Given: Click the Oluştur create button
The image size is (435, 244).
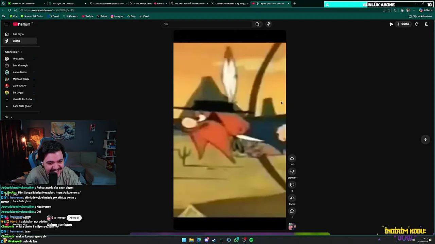Looking at the screenshot, I should pos(403,24).
